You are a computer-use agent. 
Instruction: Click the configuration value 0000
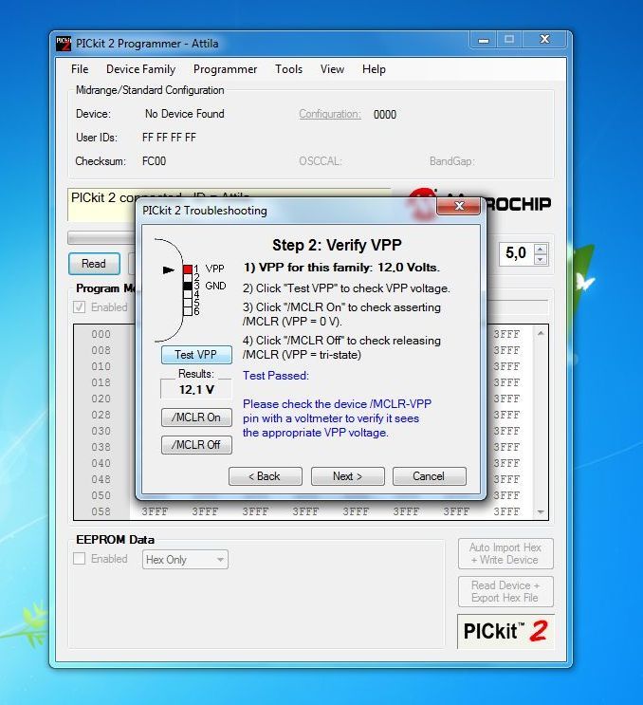click(x=385, y=115)
